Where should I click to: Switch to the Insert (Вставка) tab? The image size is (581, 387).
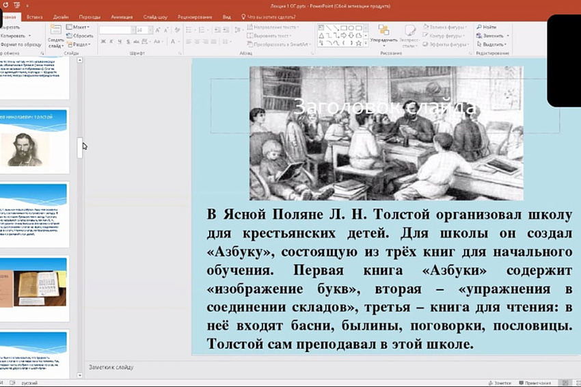point(35,16)
